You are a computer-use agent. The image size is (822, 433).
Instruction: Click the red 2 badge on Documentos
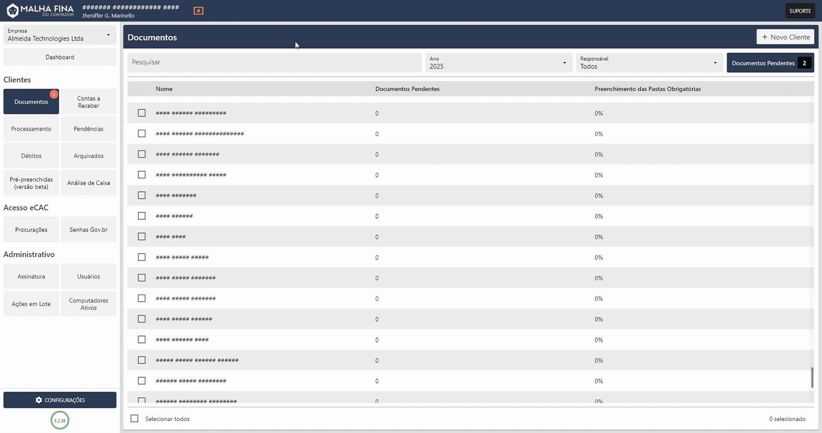coord(54,94)
